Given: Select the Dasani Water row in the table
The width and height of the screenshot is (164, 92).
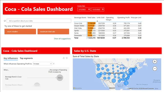Looking at the screenshot, I should [108, 26].
